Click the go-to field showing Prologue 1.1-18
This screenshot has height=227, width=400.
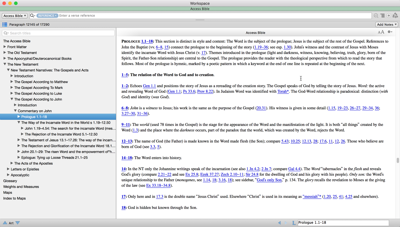tap(343, 223)
